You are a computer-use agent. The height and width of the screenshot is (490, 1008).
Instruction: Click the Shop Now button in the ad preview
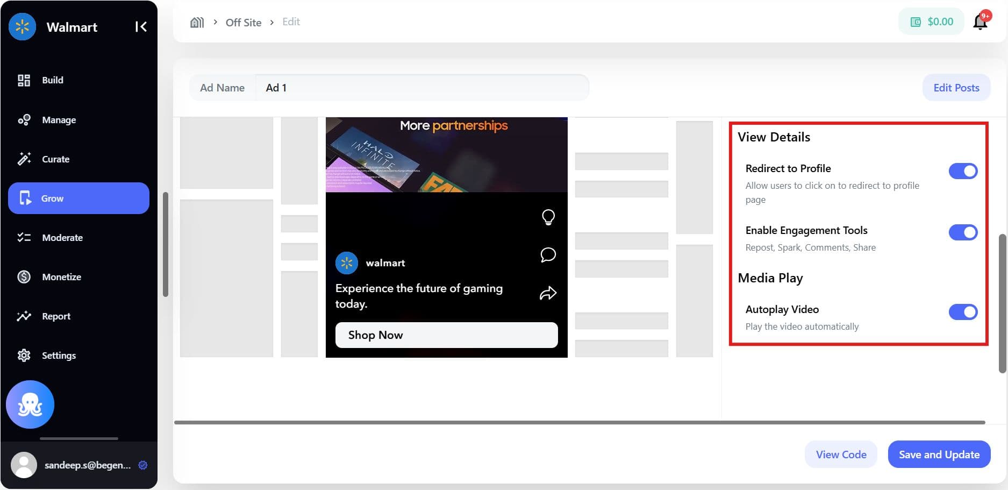tap(446, 335)
